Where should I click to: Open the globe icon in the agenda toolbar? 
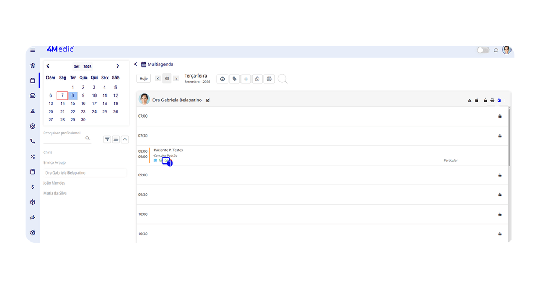coord(269,79)
